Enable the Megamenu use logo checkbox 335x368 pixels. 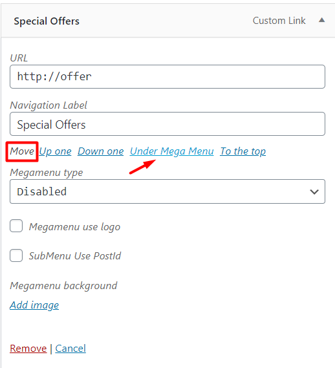pos(16,226)
